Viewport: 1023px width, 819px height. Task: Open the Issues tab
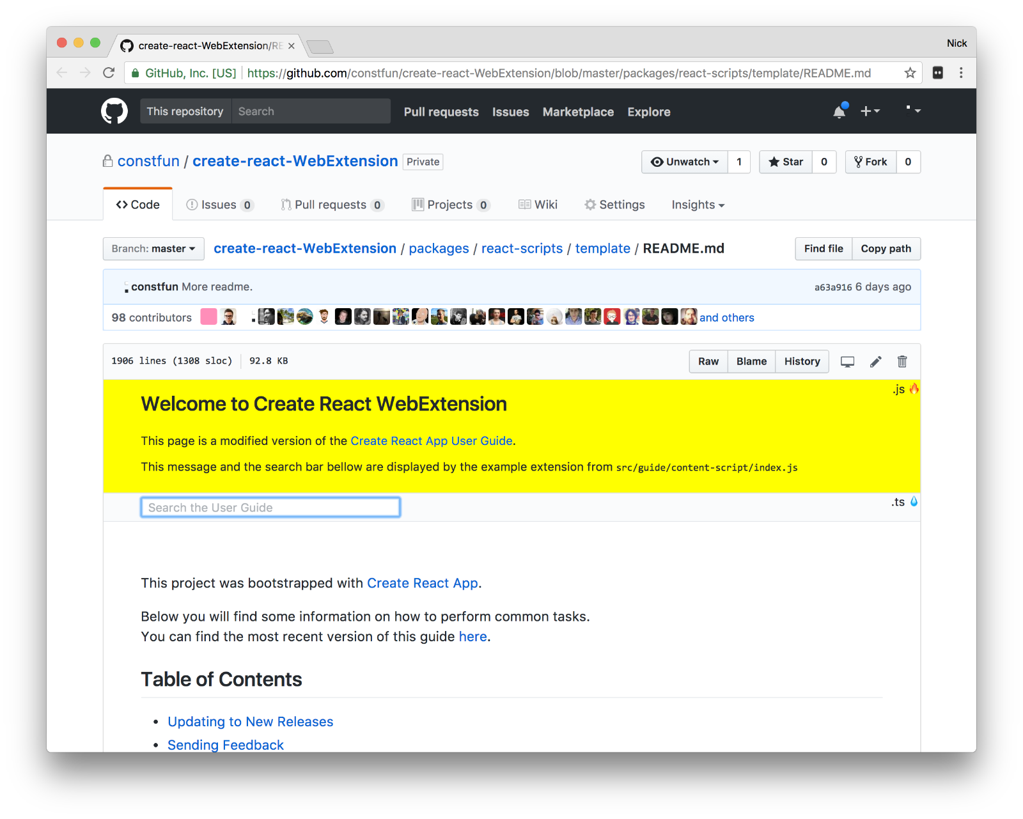pyautogui.click(x=219, y=205)
